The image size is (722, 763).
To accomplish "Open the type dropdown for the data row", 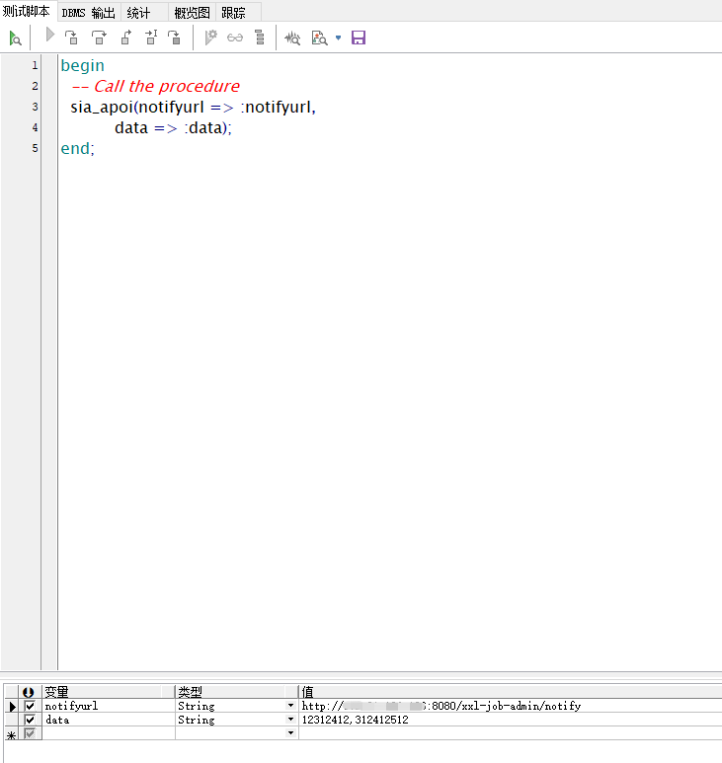I will (x=290, y=720).
